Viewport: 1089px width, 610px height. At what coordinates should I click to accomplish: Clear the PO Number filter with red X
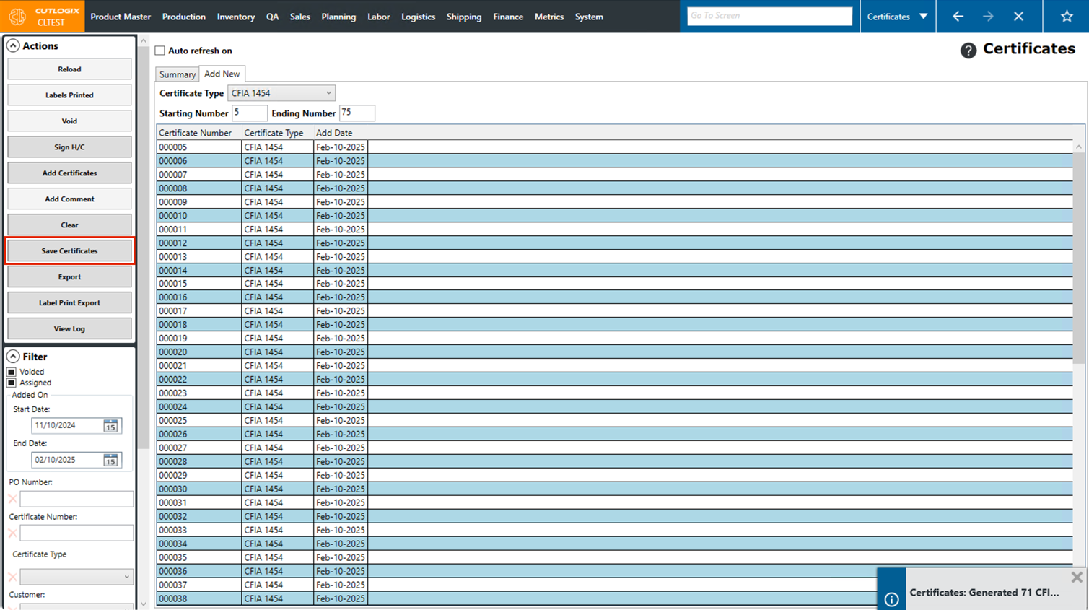(12, 499)
